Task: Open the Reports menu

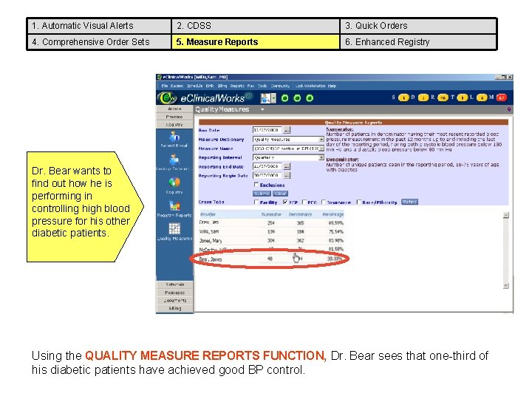Action: 237,86
